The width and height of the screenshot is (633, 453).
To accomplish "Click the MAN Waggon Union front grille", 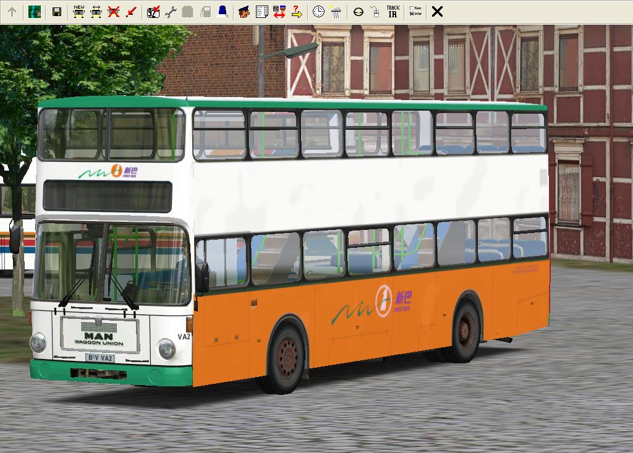I will 100,334.
